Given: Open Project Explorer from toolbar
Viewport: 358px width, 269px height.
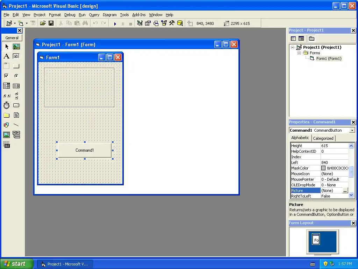Looking at the screenshot, I should [140, 23].
